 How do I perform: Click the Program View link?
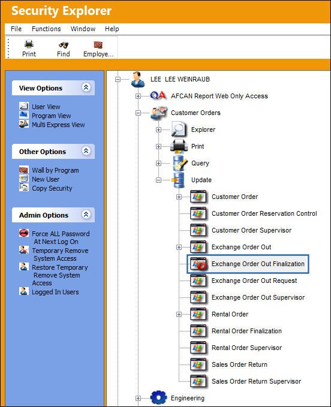coord(52,116)
